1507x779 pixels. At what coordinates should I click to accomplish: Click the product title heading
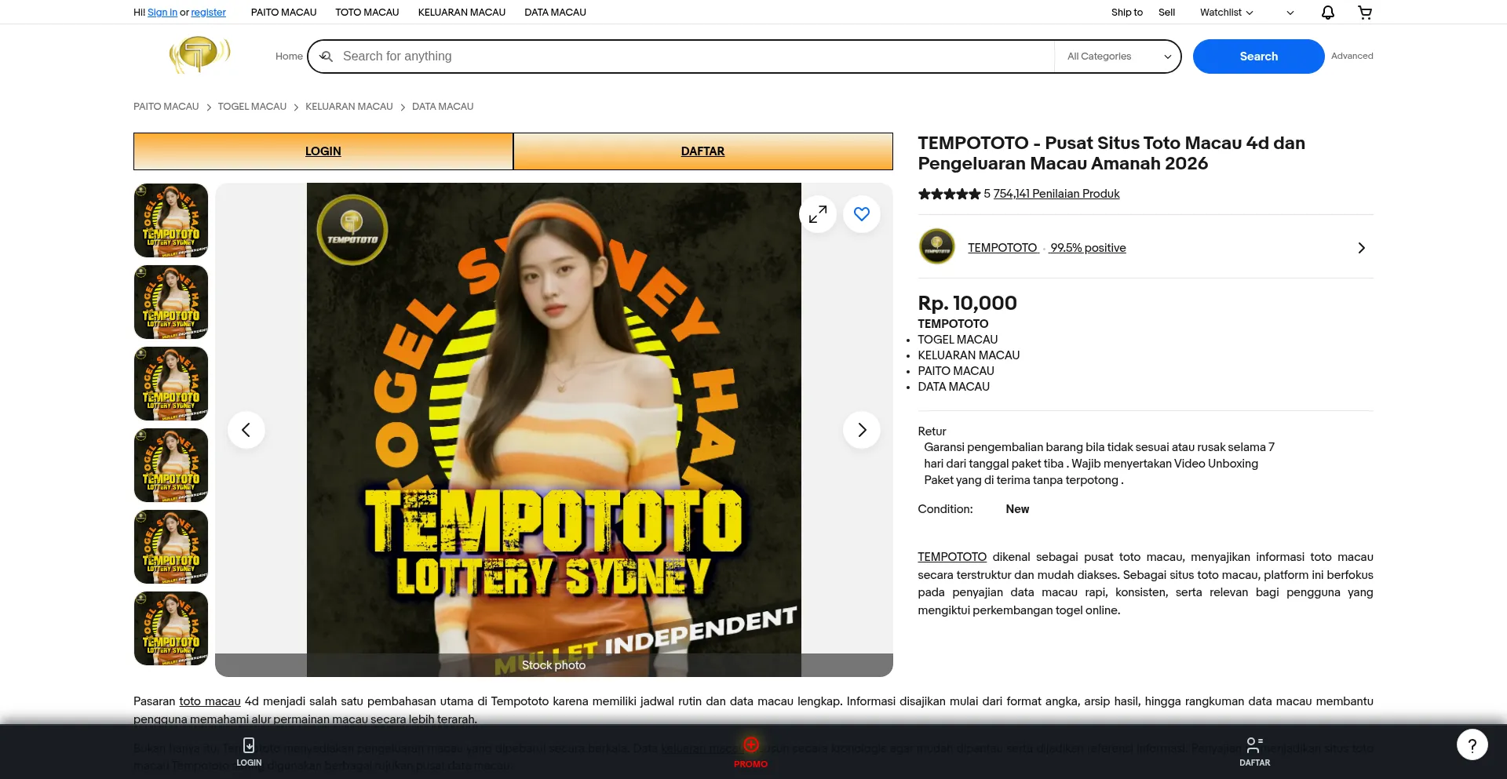point(1111,153)
